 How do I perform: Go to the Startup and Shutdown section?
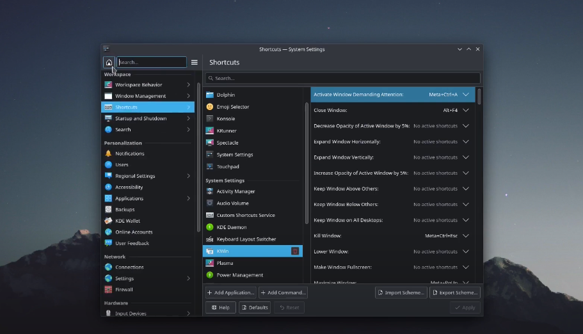pyautogui.click(x=141, y=118)
